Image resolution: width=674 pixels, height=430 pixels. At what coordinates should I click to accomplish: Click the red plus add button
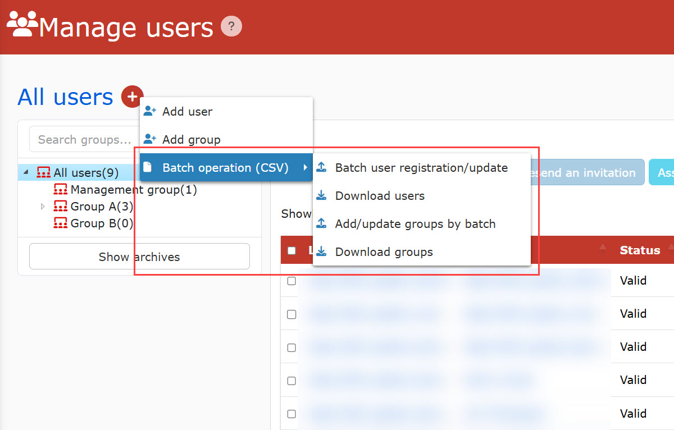(x=132, y=97)
